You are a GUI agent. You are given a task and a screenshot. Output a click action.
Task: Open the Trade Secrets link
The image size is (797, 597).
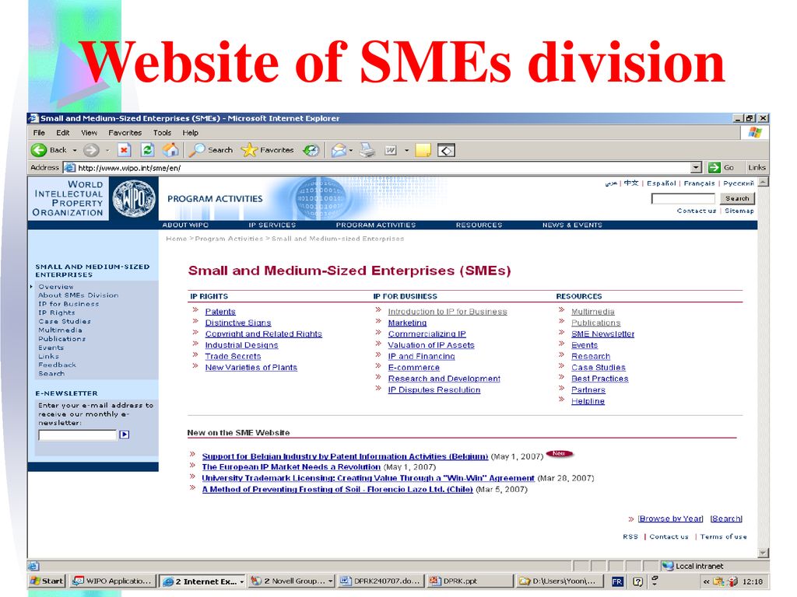(x=233, y=356)
